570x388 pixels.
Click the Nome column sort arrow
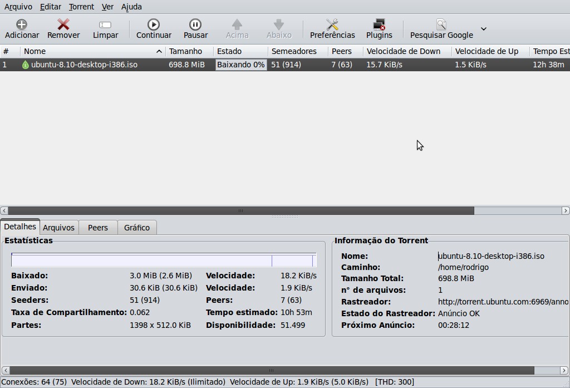[159, 52]
